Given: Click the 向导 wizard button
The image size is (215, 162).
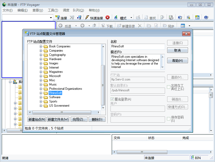Looking at the screenshot, I should [x=79, y=119].
